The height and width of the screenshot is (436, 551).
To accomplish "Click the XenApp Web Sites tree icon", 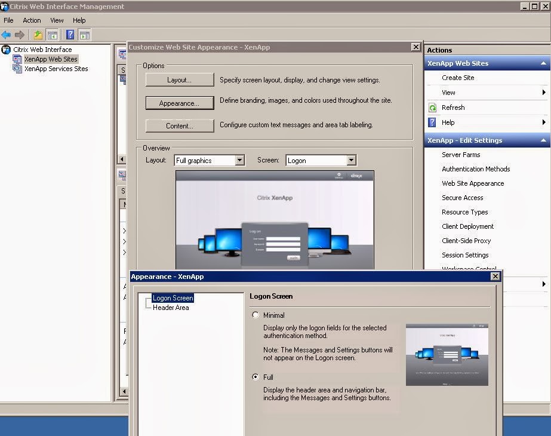I will point(17,59).
